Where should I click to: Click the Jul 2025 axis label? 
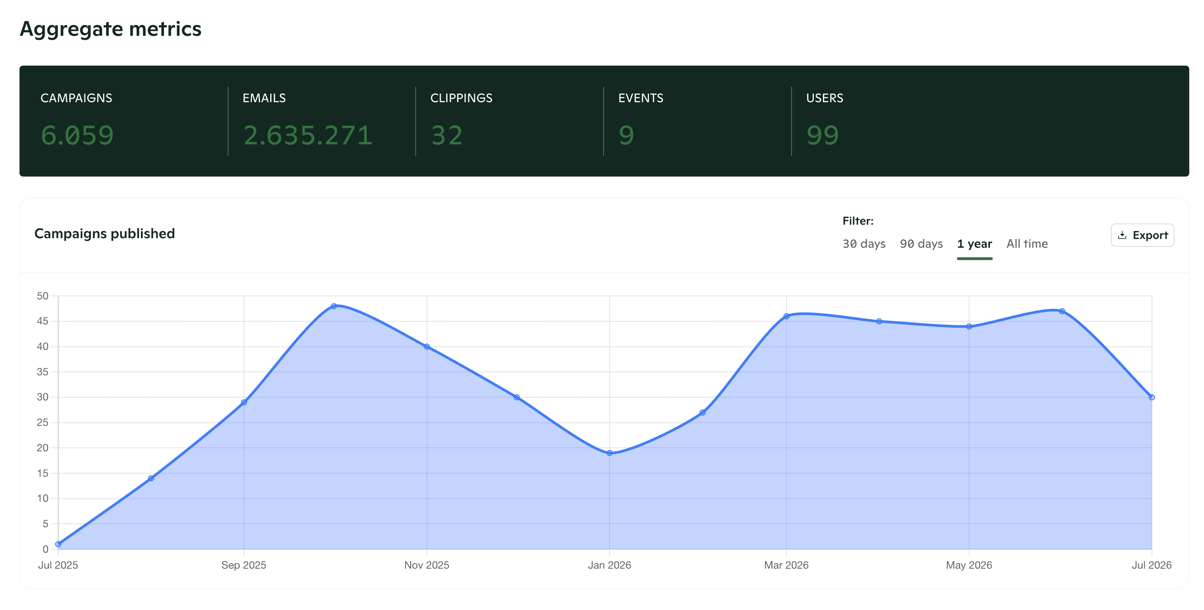click(58, 565)
